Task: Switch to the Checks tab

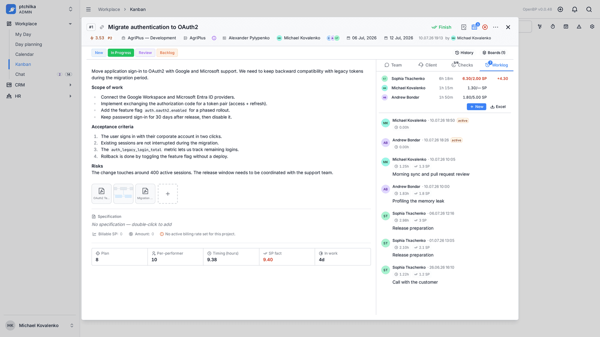Action: (462, 65)
